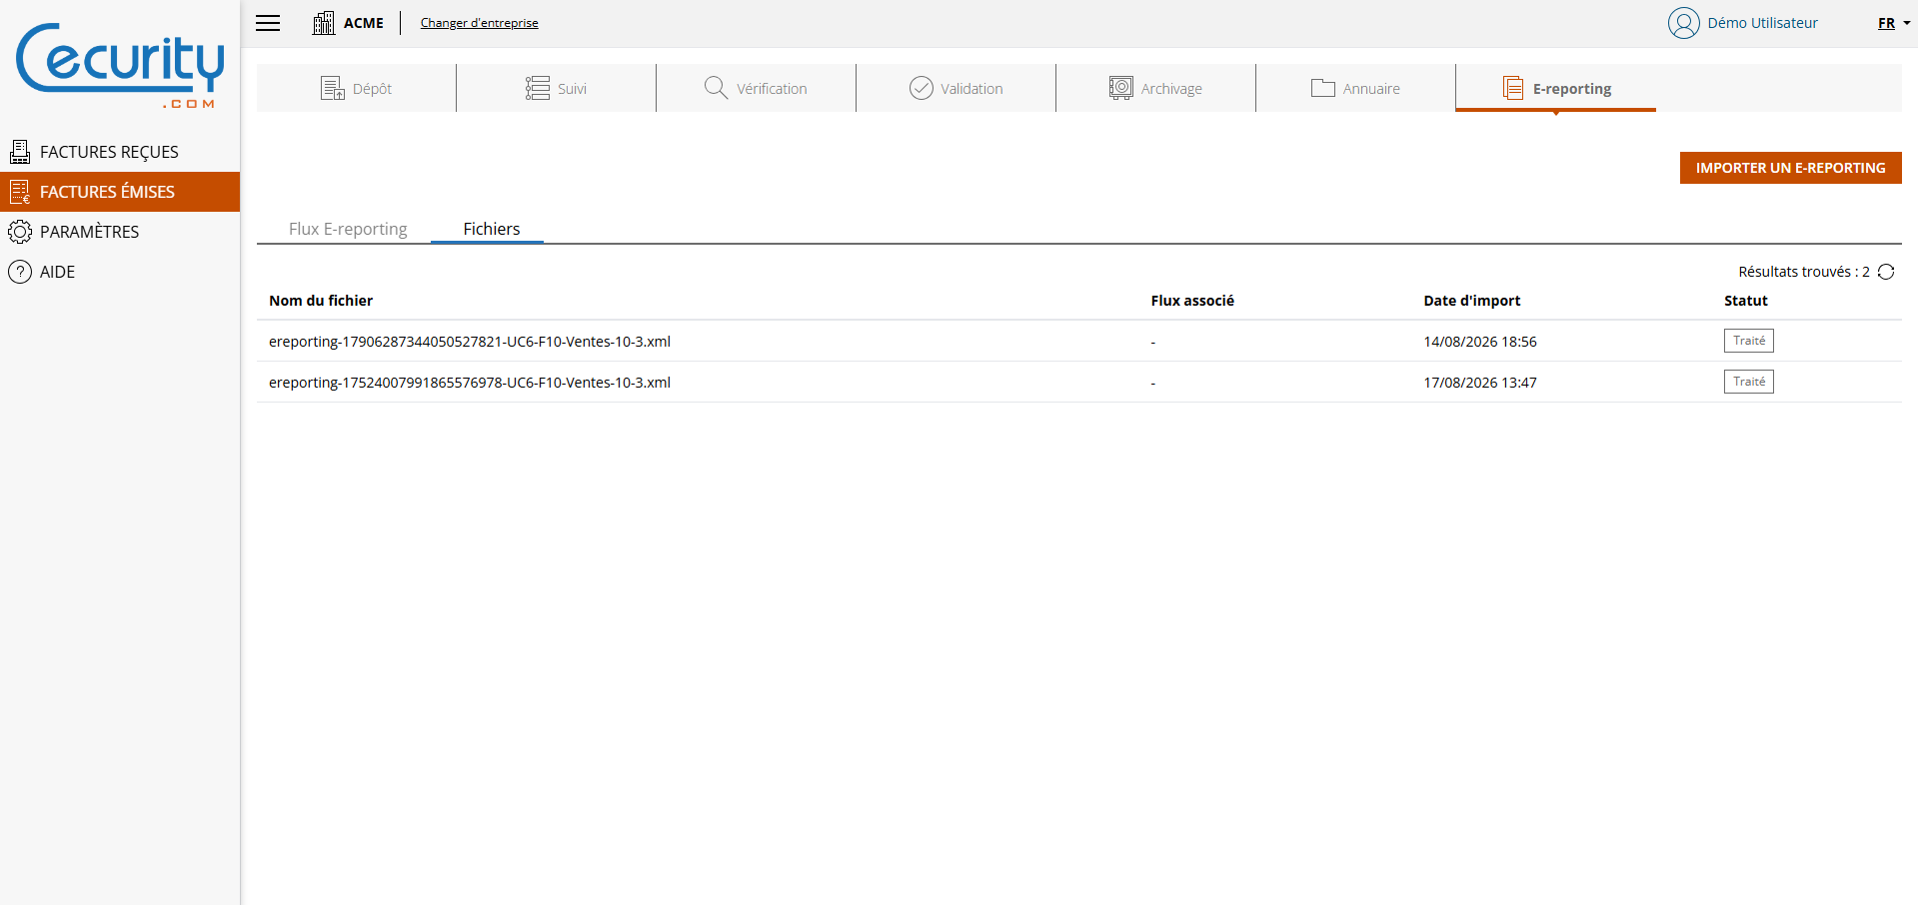The image size is (1918, 905).
Task: Click the Validation checkmark icon
Action: click(921, 88)
